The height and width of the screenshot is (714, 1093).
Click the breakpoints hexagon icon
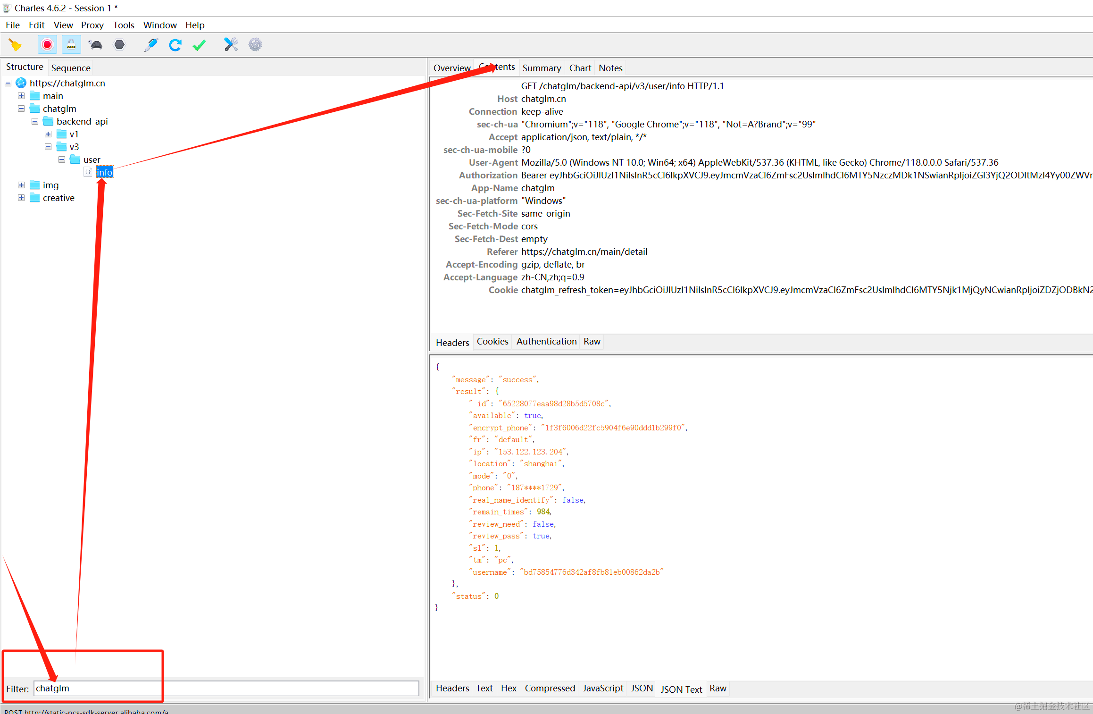(120, 45)
